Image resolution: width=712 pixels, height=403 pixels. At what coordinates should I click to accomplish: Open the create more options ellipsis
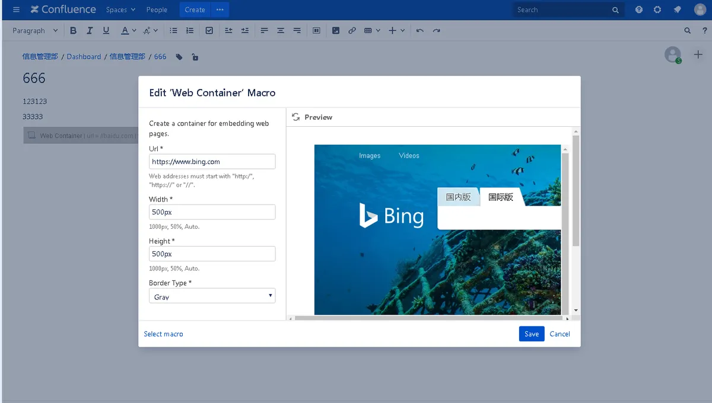pyautogui.click(x=220, y=9)
